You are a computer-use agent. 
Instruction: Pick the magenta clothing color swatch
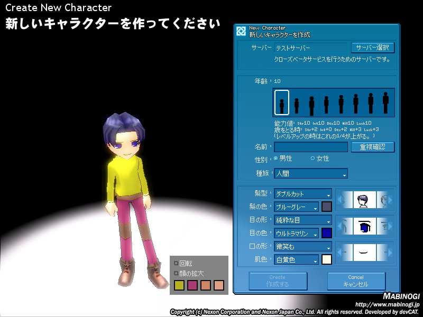[192, 285]
